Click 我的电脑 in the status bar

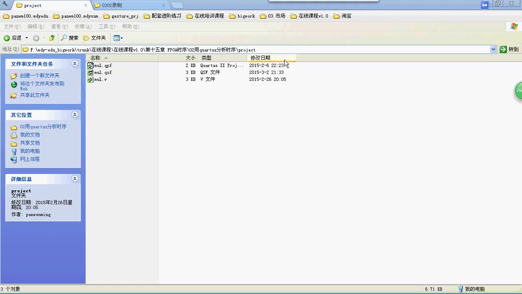[x=471, y=289]
